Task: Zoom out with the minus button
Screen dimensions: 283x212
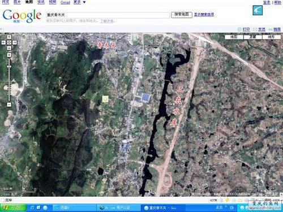Action: (x=9, y=105)
